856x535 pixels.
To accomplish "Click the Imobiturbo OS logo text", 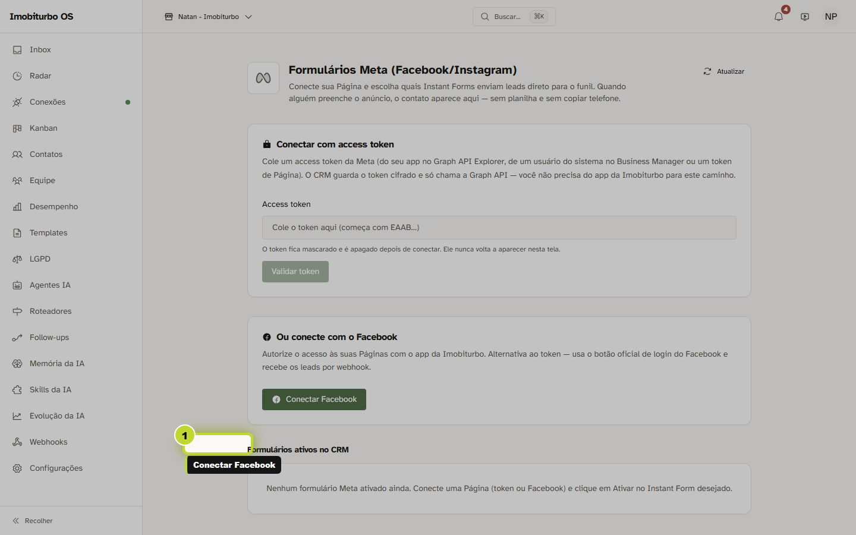I will pyautogui.click(x=42, y=17).
